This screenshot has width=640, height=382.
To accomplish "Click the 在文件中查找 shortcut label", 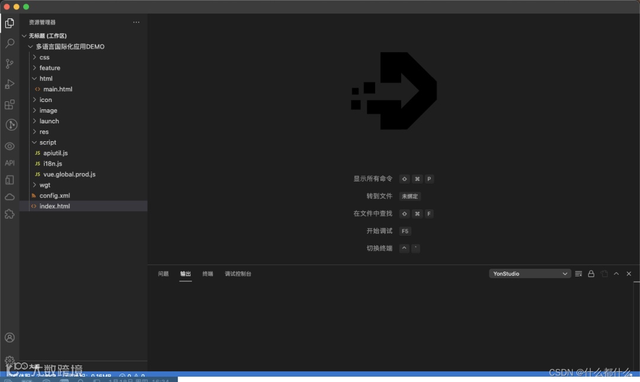I will point(373,214).
